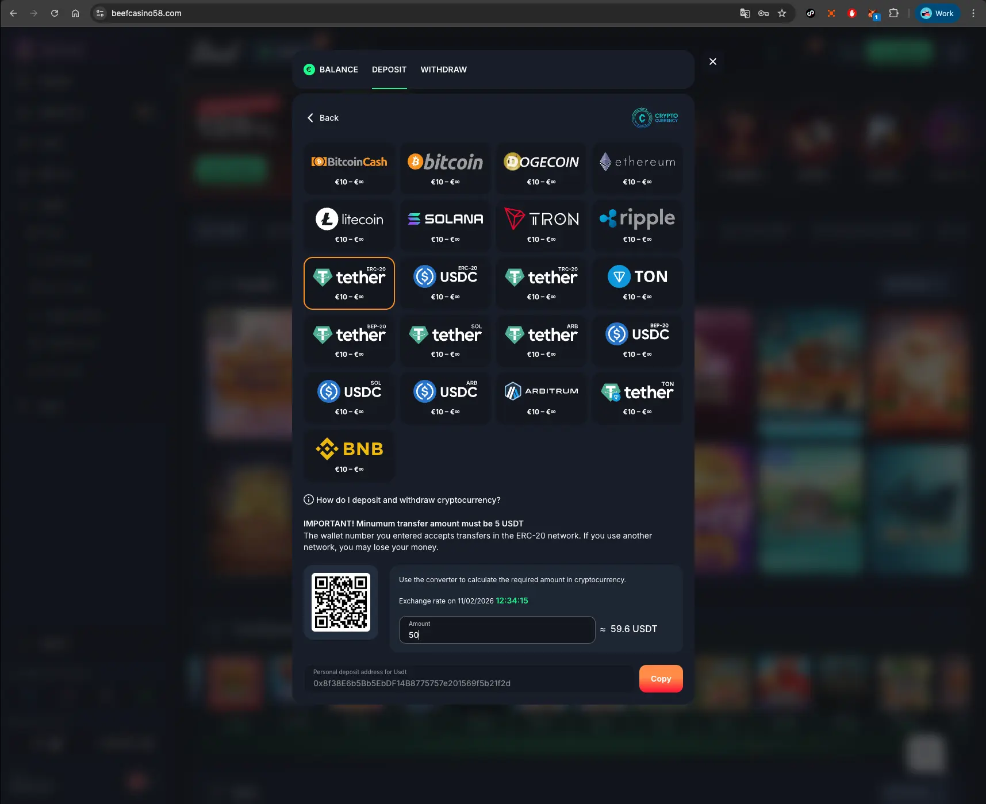This screenshot has height=804, width=986.
Task: Select the tether ERC-20 tile
Action: (x=349, y=283)
